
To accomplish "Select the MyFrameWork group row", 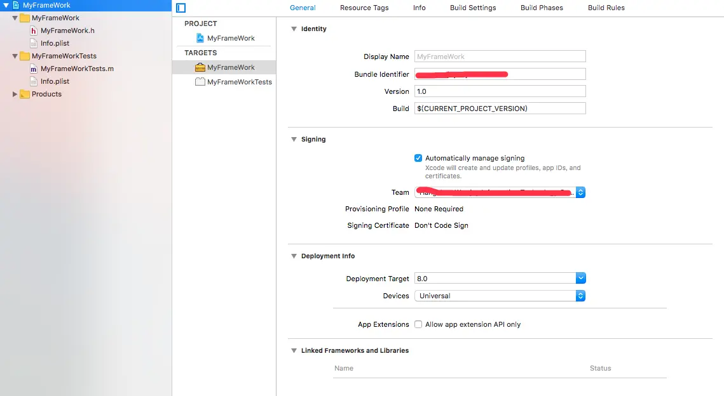I will [x=86, y=18].
